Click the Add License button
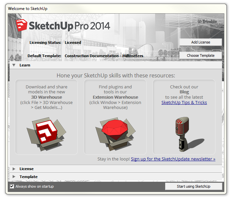 [x=200, y=42]
